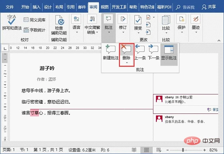The width and height of the screenshot is (224, 154).
Task: Expand the Ink (墨迹) dropdown arrow
Action: pyautogui.click(x=196, y=32)
